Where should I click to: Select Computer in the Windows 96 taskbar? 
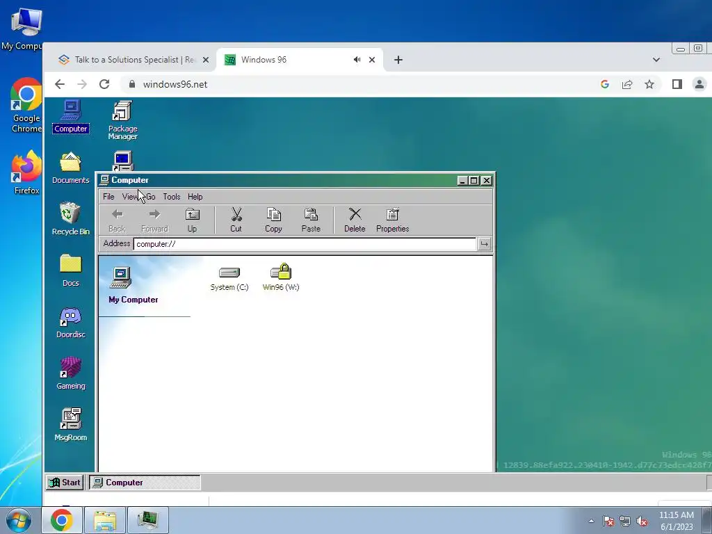click(145, 483)
